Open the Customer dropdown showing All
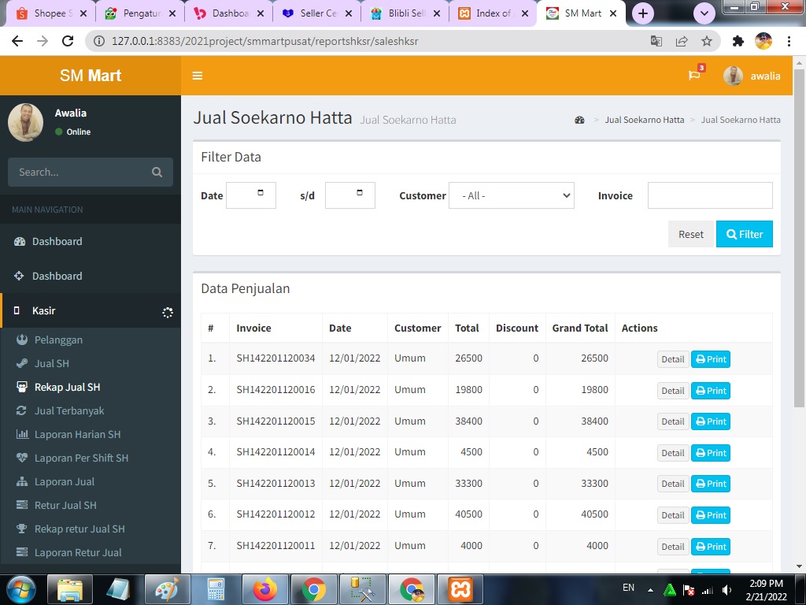Screen dimensions: 806x605 pyautogui.click(x=511, y=195)
